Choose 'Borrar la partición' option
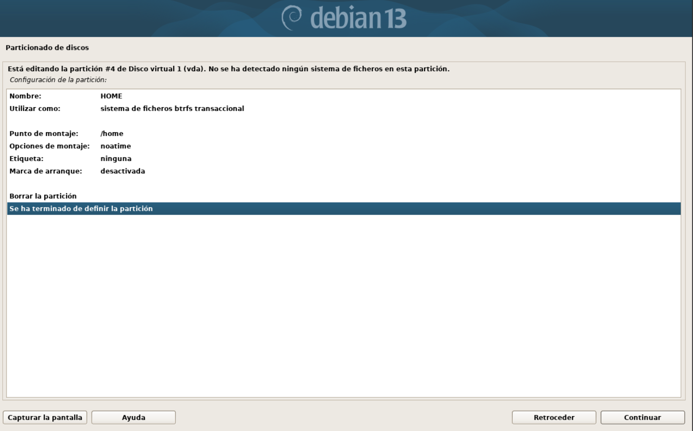Screen dimensions: 693x431 (43, 196)
